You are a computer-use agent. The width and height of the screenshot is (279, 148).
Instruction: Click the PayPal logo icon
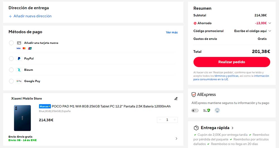(x=19, y=59)
